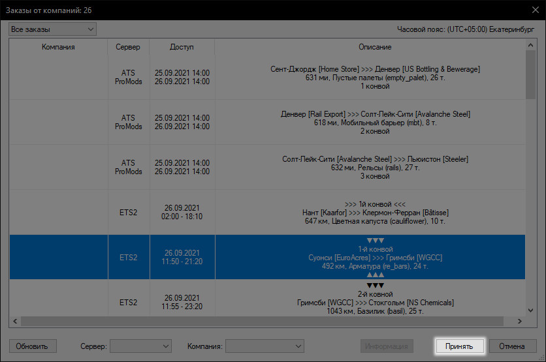Click cargo text '647 км, Цветная капуста'

(375, 221)
